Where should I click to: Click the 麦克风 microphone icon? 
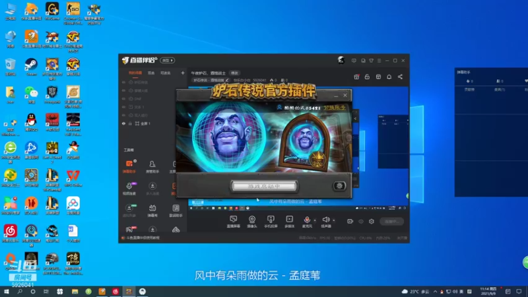coord(307,220)
